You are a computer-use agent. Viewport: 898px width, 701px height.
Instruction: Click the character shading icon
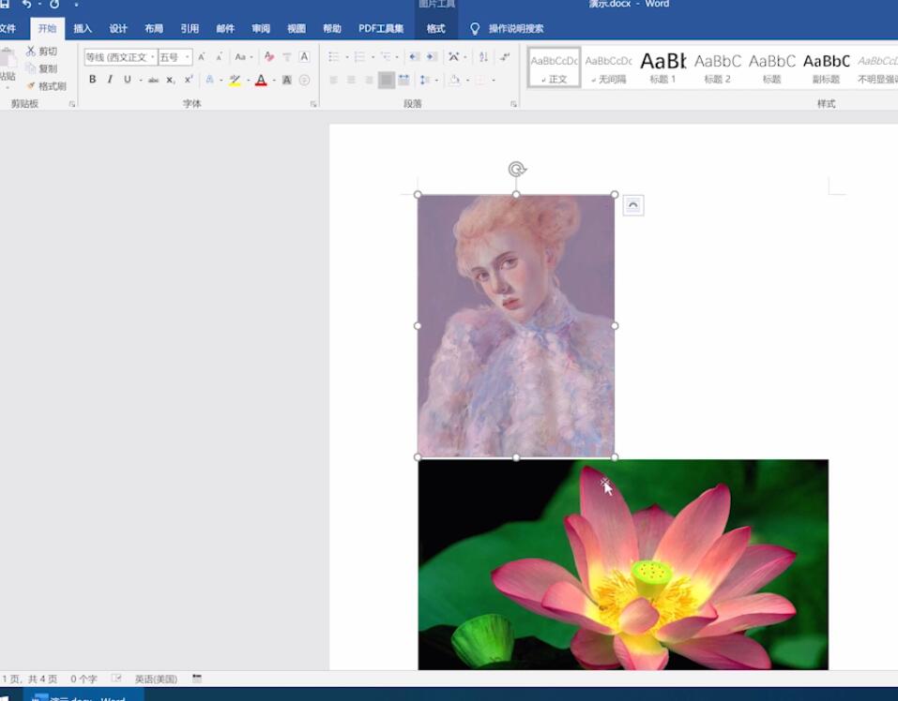(x=287, y=80)
